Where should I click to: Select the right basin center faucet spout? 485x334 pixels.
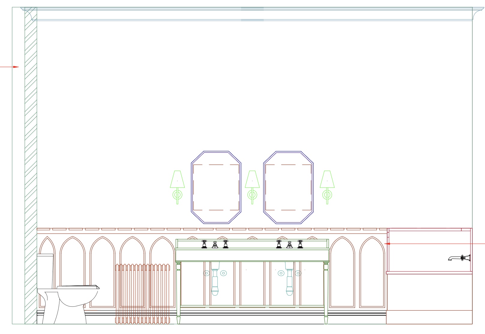point(289,245)
